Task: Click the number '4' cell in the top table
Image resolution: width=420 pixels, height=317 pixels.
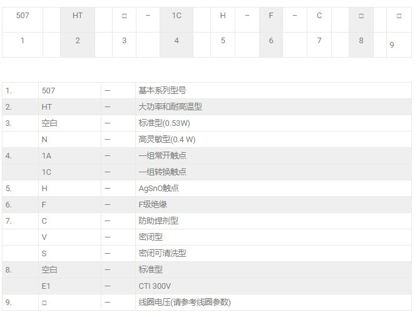Action: [177, 41]
